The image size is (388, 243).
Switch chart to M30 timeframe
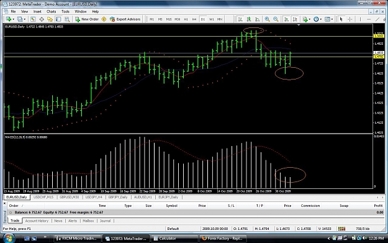177,19
